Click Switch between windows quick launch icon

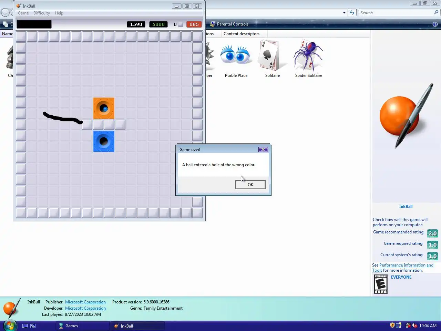pos(33,326)
